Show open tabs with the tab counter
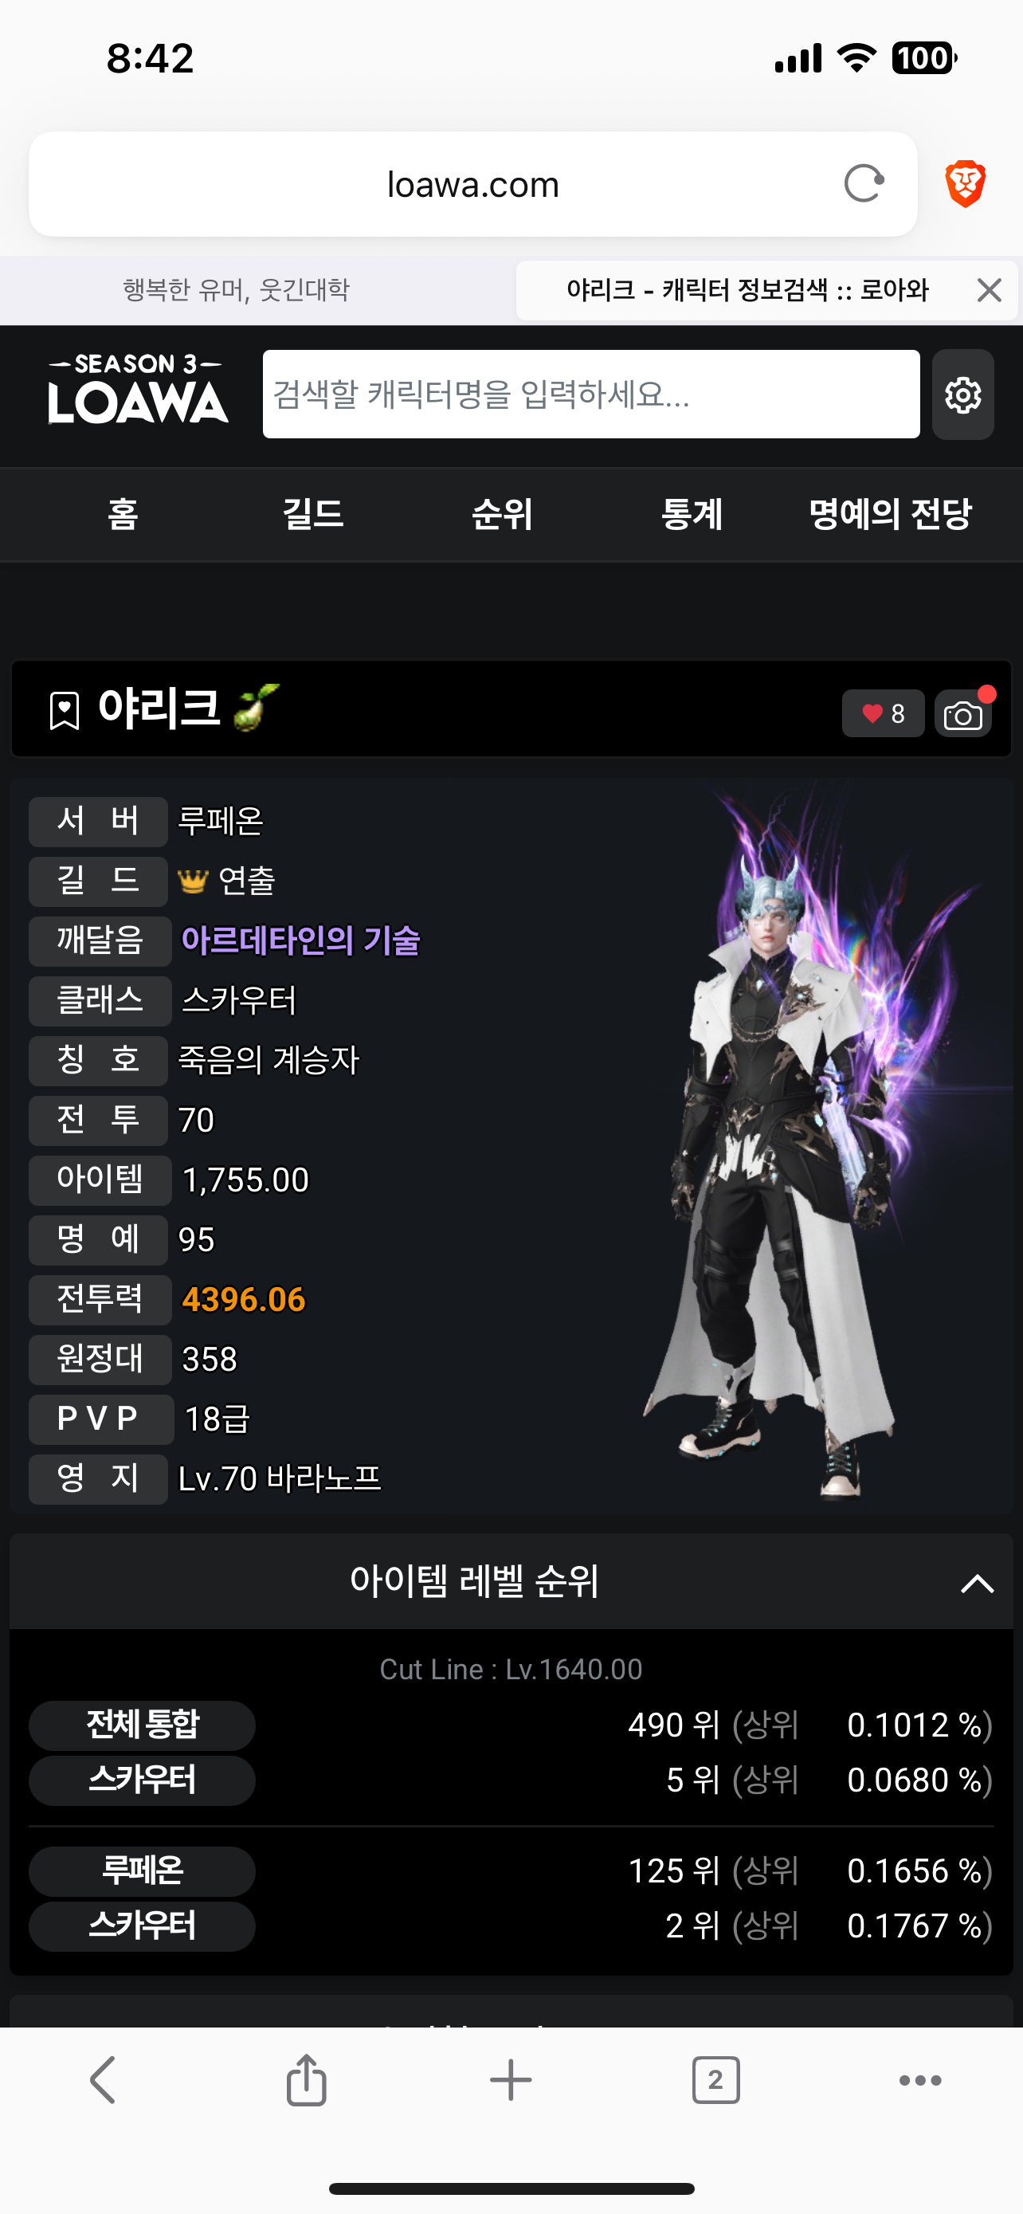This screenshot has height=2214, width=1023. (x=715, y=2080)
